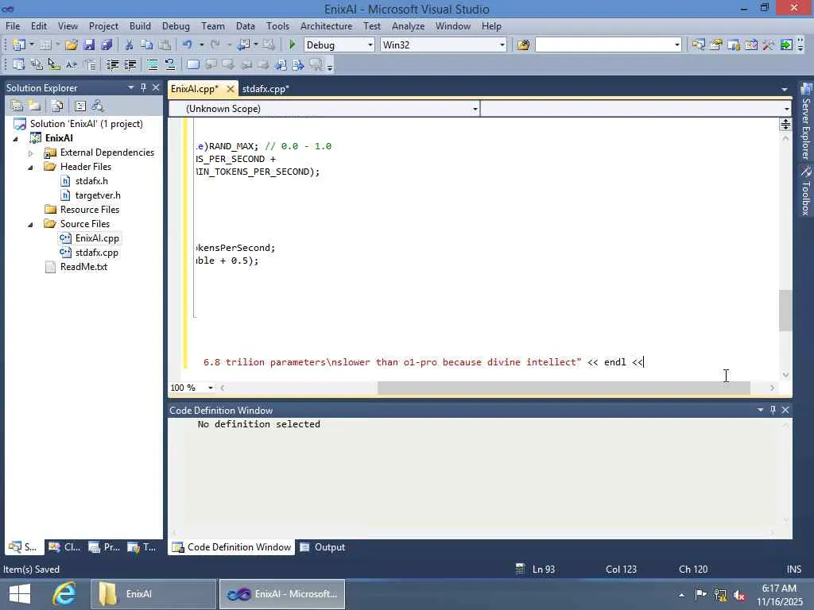Open the EnixAI folder taskbar button
Screen dimensions: 814x610
[153, 594]
